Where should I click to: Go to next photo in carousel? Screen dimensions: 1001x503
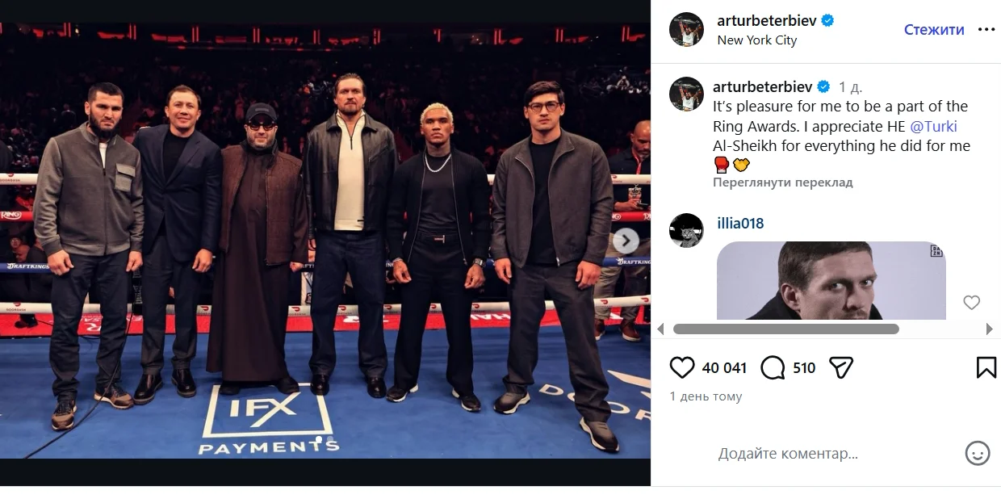pyautogui.click(x=625, y=241)
